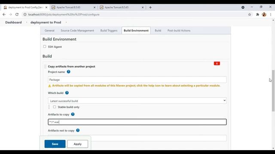Close the deployment to Prod Config tab
Image resolution: width=275 pixels, height=154 pixels.
pos(46,8)
